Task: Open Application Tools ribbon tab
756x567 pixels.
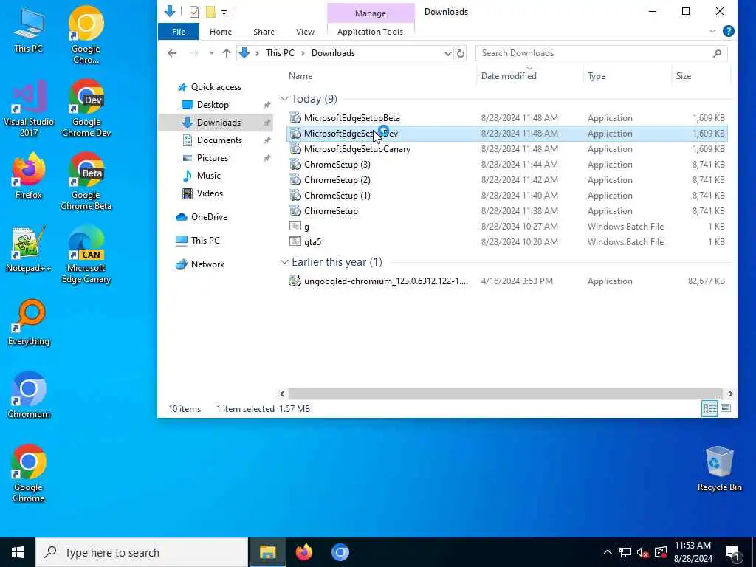Action: pyautogui.click(x=371, y=32)
